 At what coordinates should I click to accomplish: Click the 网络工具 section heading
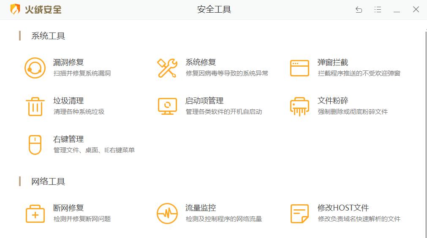(x=48, y=181)
